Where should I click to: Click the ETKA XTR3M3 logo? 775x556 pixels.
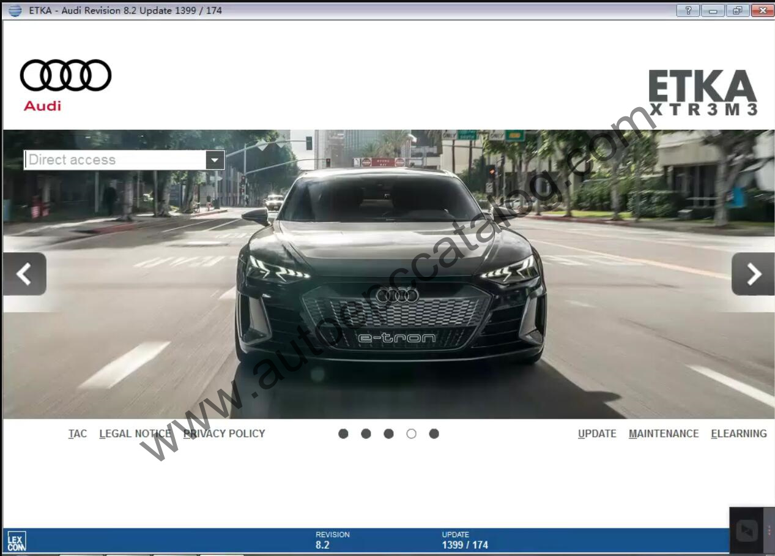pos(703,92)
